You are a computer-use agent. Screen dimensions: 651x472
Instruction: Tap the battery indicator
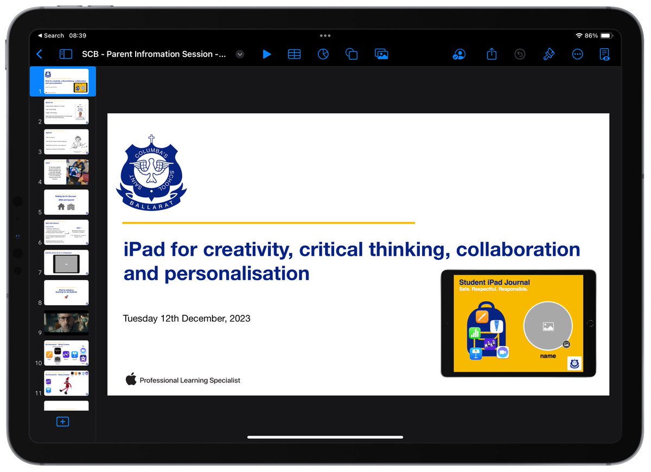point(607,35)
